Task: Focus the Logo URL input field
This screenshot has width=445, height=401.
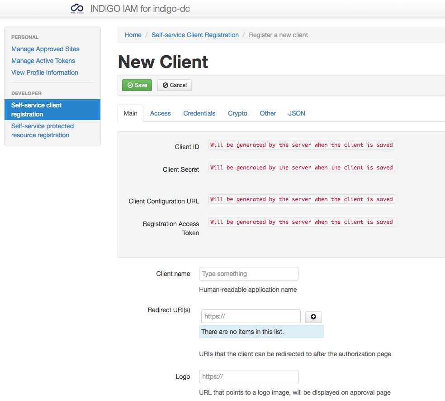Action: [x=249, y=377]
